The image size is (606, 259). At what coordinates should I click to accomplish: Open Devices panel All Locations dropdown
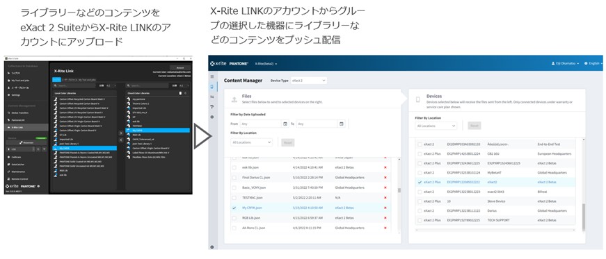(x=436, y=126)
